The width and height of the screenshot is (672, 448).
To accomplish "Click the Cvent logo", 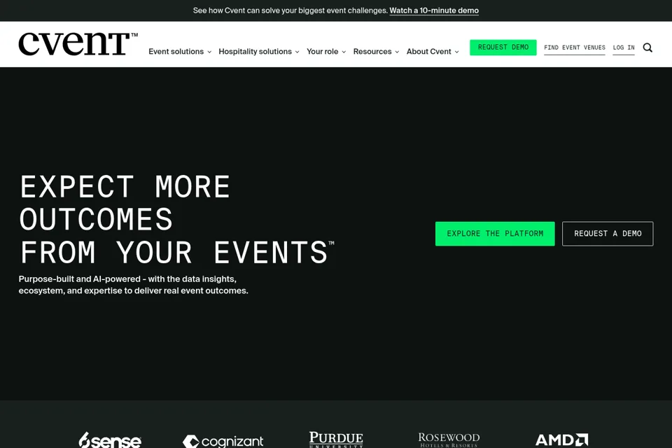I will [x=78, y=43].
